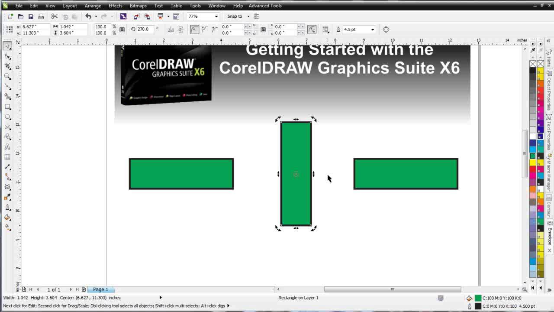Select the Interactive Fill tool
Screen dimensions: 554x312
(x=7, y=227)
